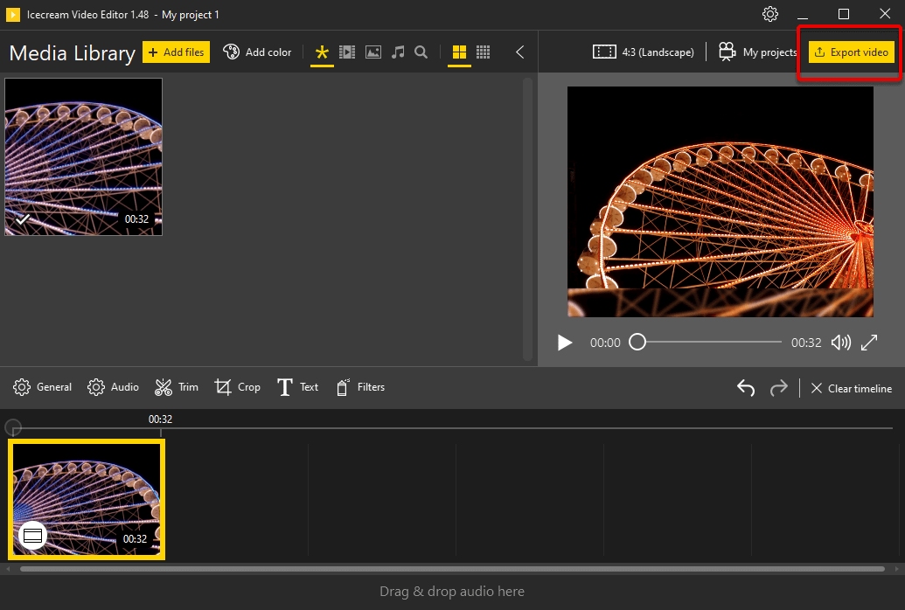The width and height of the screenshot is (905, 610).
Task: Filter library by video files
Action: (x=347, y=52)
